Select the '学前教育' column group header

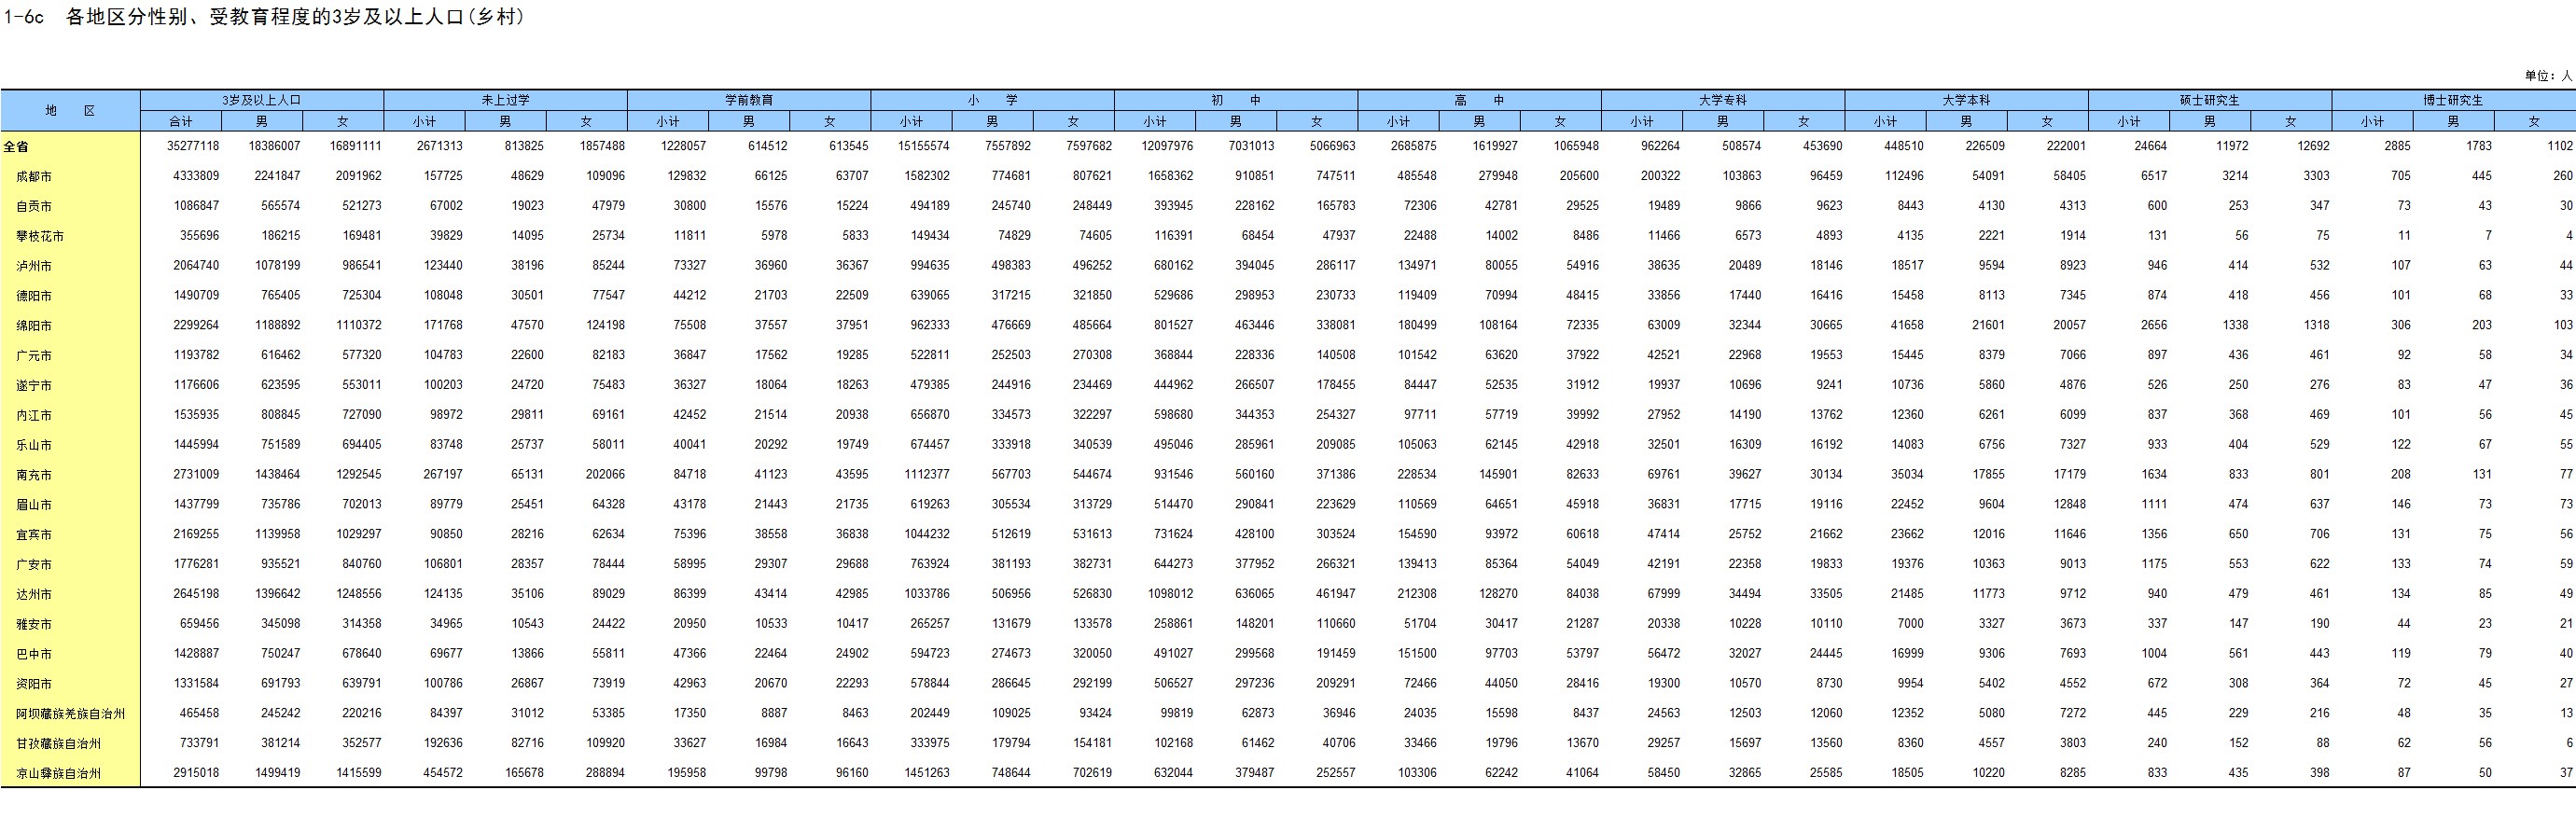[749, 100]
